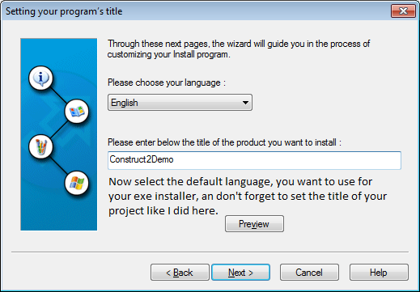This screenshot has width=420, height=292.
Task: Click the pencil cup step icon
Action: 40,147
